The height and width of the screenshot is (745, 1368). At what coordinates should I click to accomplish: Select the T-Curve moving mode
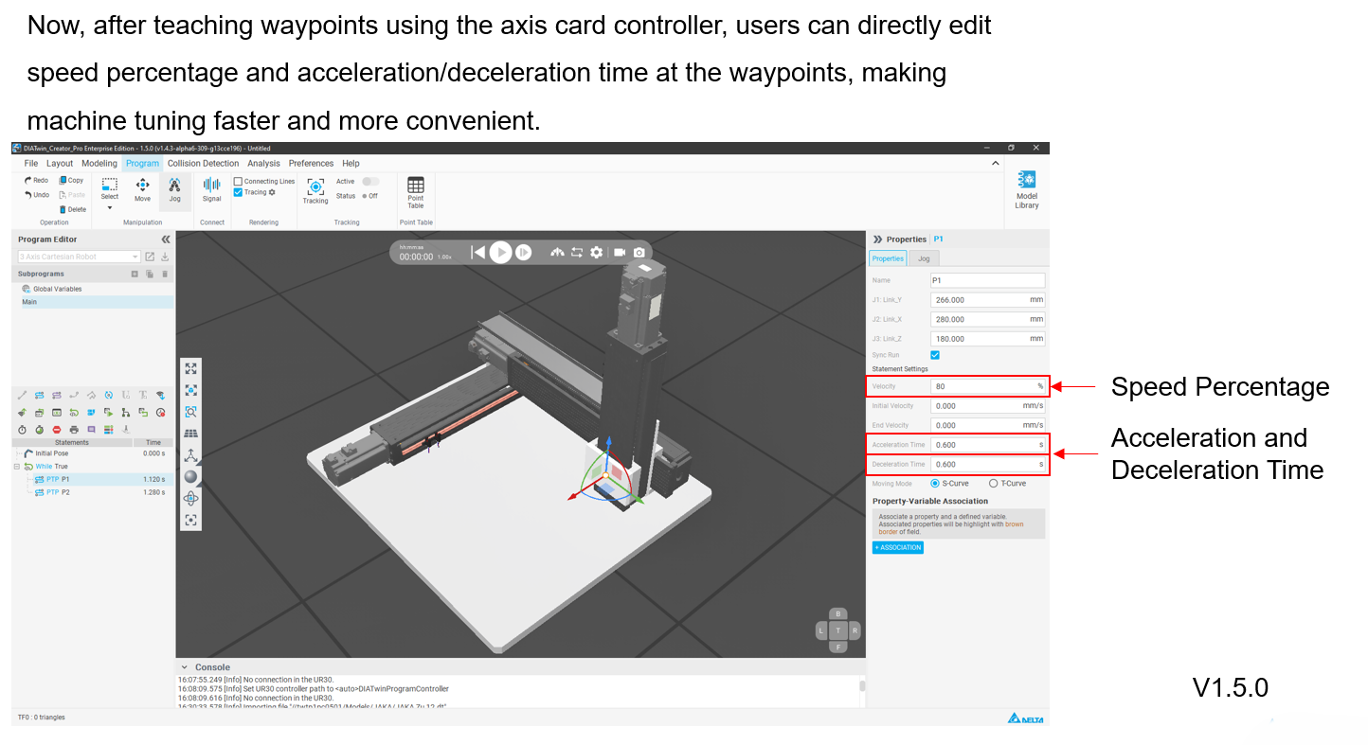993,483
